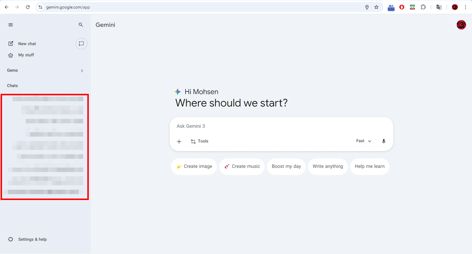
Task: Click the Help me learn chip
Action: point(370,166)
